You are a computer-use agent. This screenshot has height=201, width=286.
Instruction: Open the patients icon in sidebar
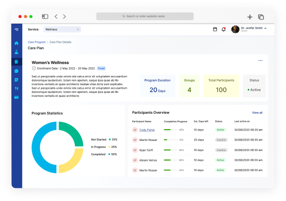pos(16,52)
